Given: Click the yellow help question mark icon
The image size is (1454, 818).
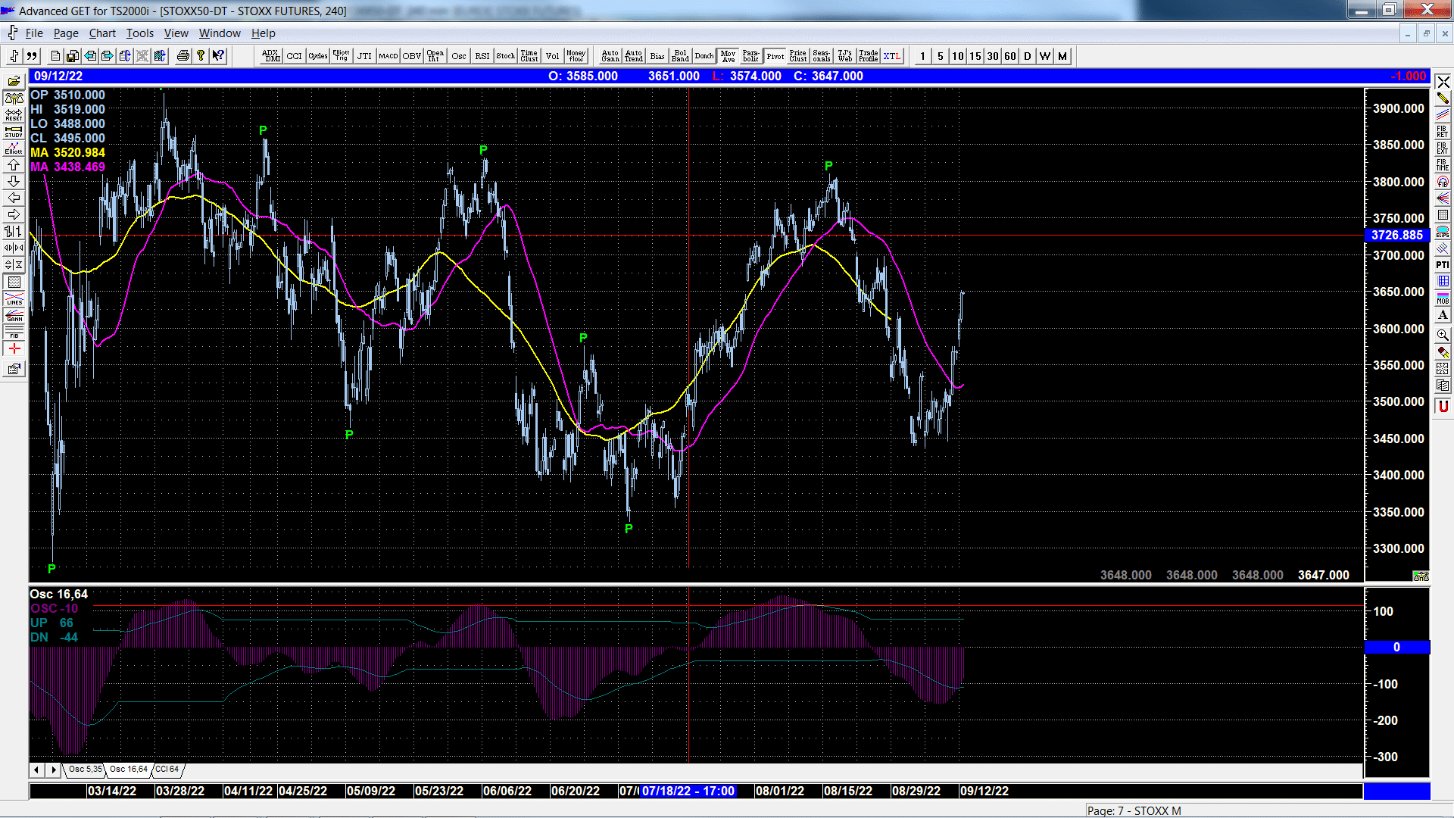Looking at the screenshot, I should pyautogui.click(x=200, y=56).
